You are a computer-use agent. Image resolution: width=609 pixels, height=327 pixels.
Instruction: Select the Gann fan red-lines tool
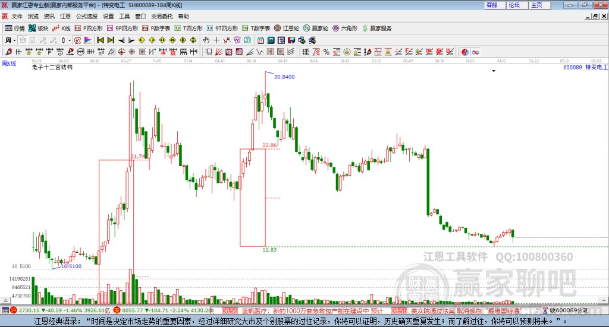click(x=218, y=52)
